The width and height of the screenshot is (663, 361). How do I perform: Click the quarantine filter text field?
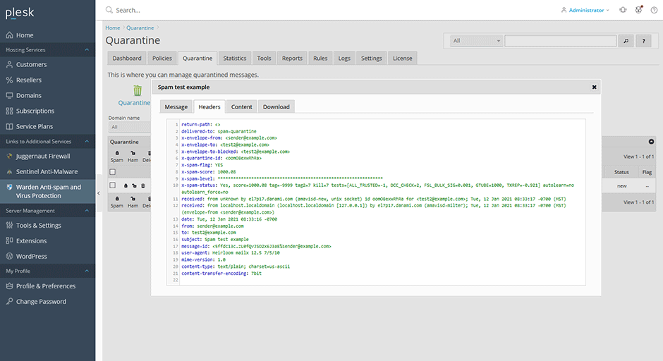click(560, 41)
